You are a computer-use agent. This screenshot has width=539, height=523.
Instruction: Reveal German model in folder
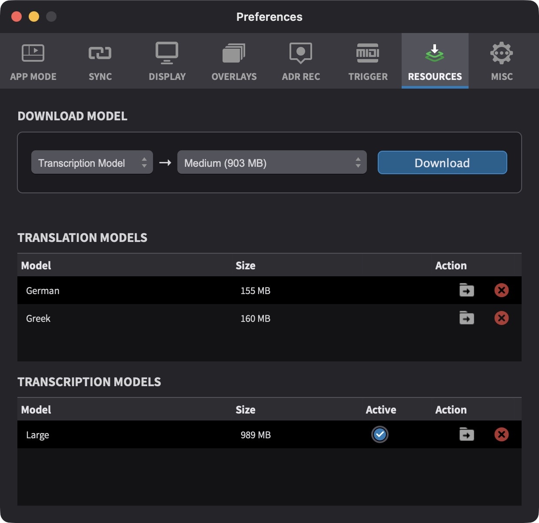[x=467, y=290]
